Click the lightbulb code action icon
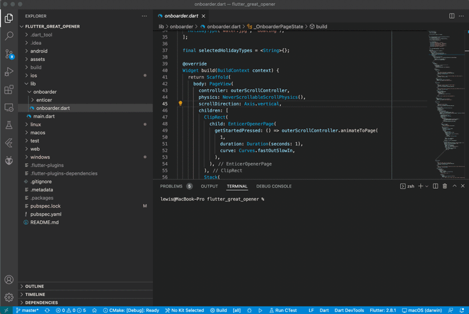469x314 pixels. pos(181,103)
